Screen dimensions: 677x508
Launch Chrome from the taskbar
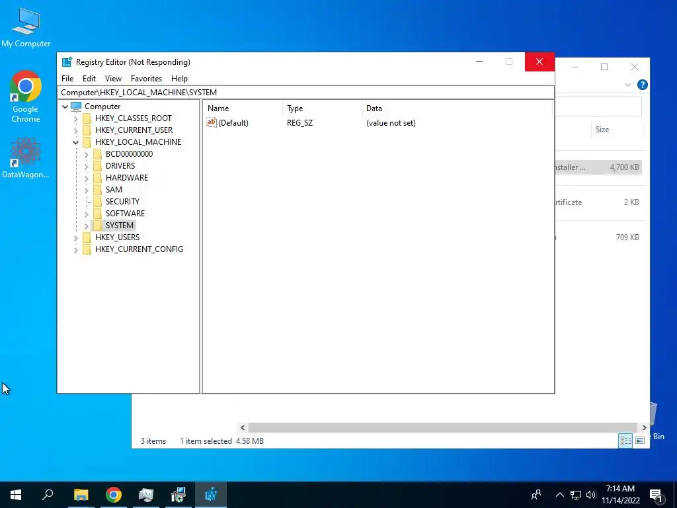[x=114, y=495]
